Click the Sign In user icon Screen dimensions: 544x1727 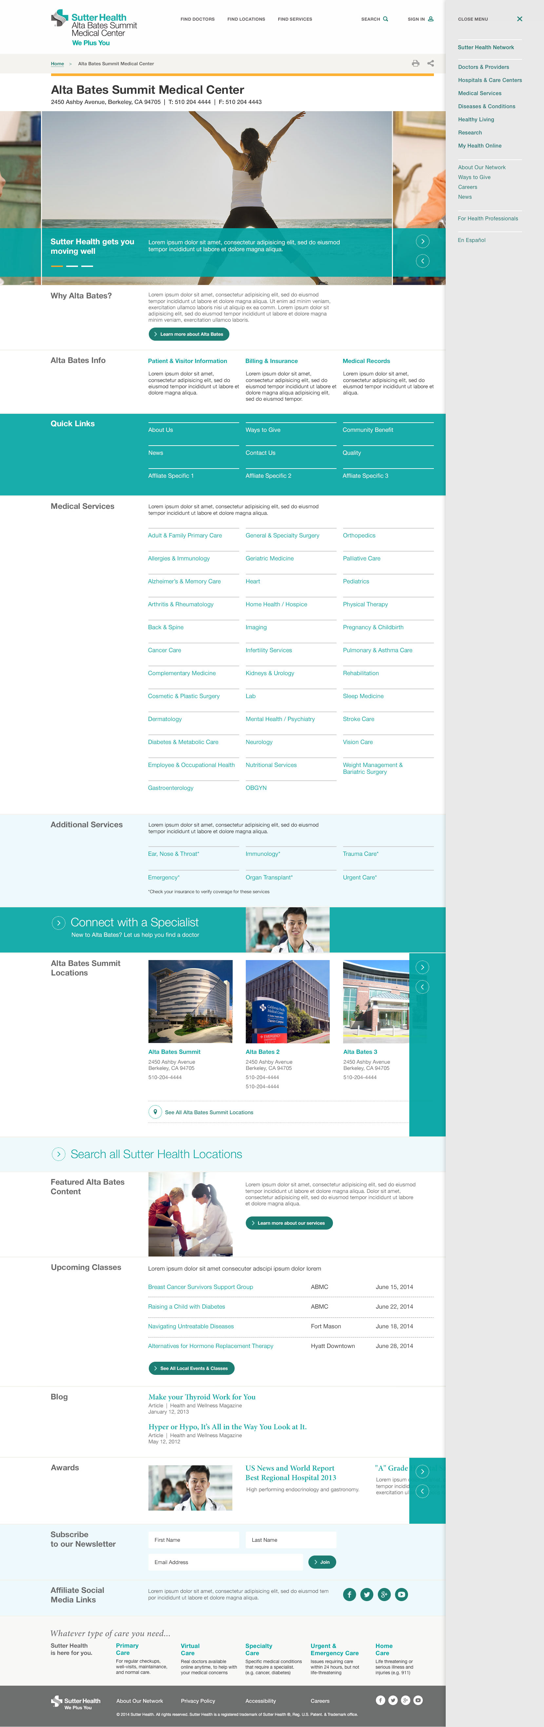tap(431, 19)
